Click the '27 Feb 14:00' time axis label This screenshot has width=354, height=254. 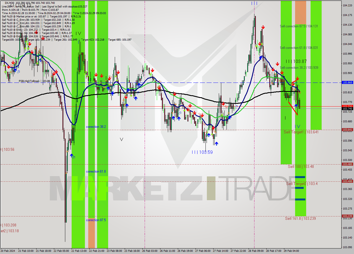(x=220, y=251)
